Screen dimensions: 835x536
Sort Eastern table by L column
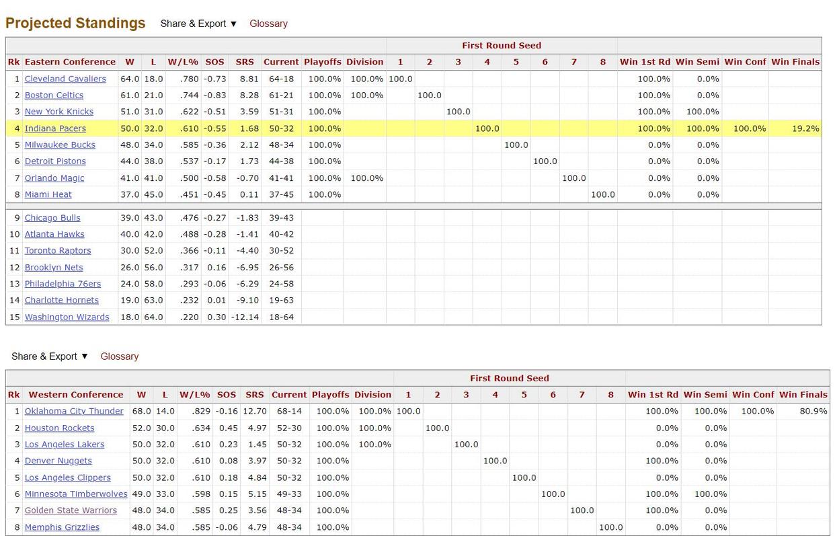point(153,62)
